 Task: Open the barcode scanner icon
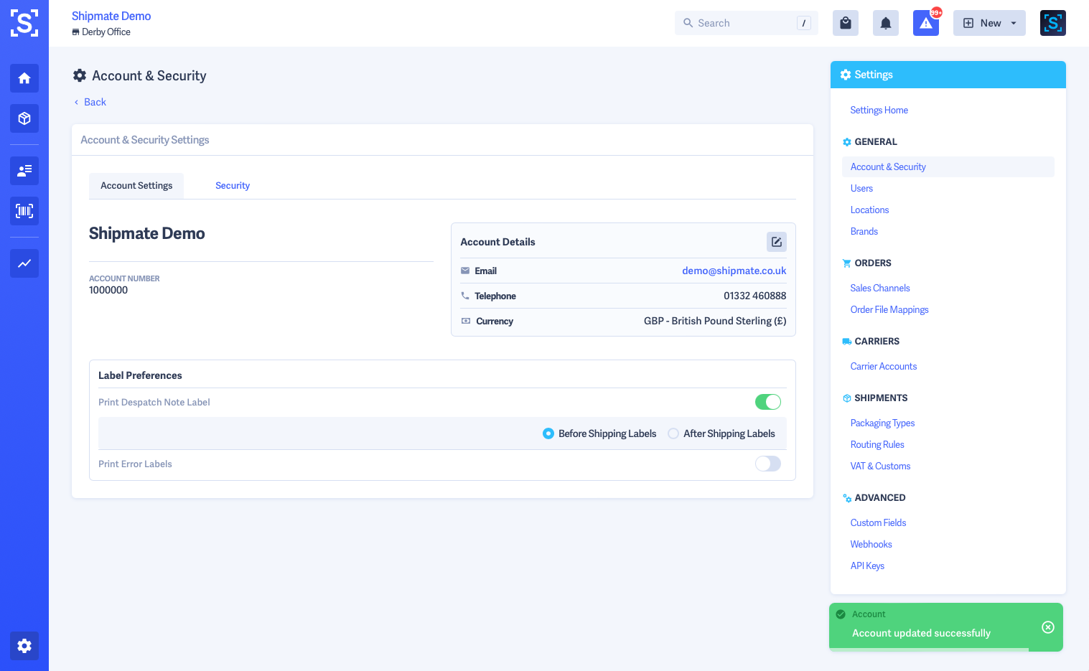click(24, 211)
